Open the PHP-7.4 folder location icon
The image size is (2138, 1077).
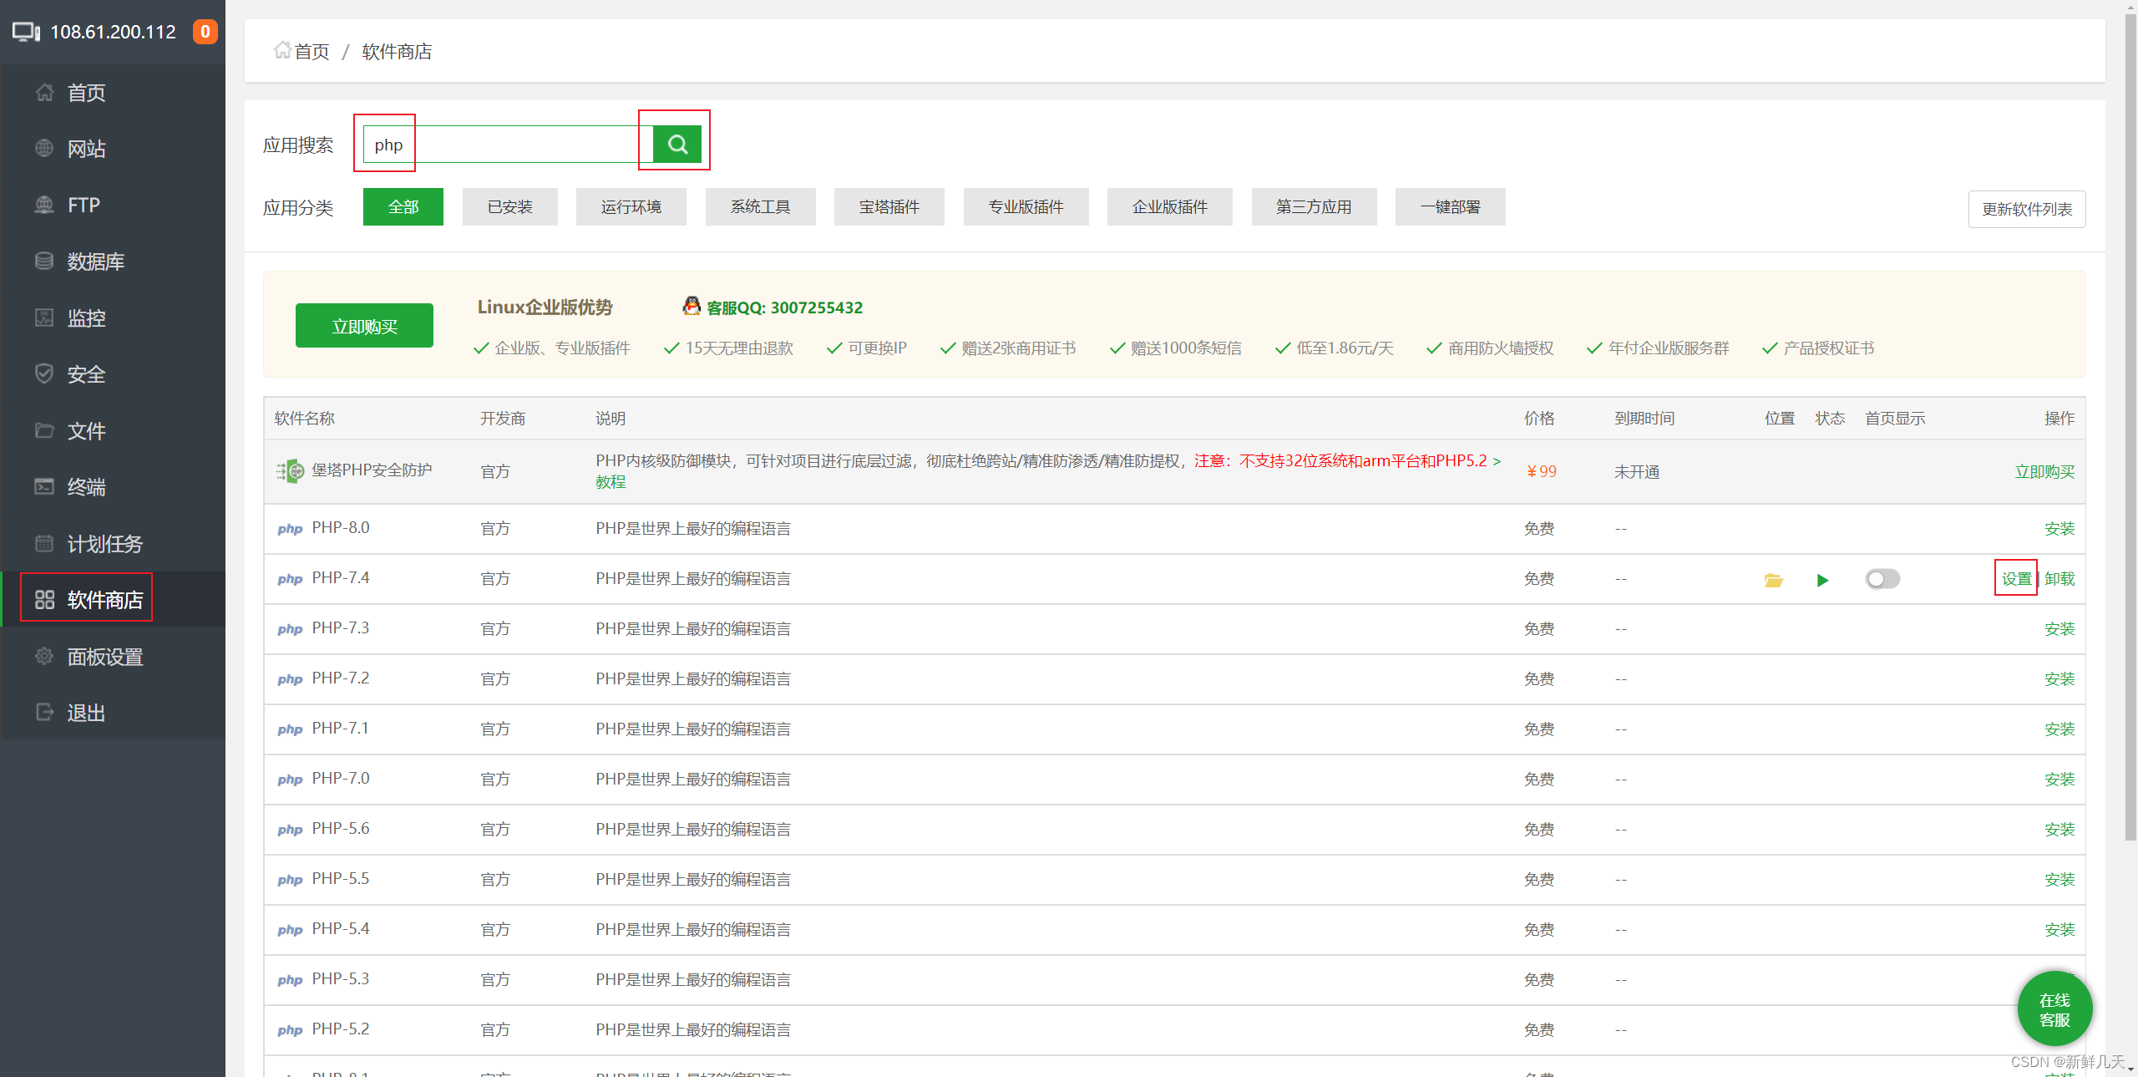point(1774,580)
